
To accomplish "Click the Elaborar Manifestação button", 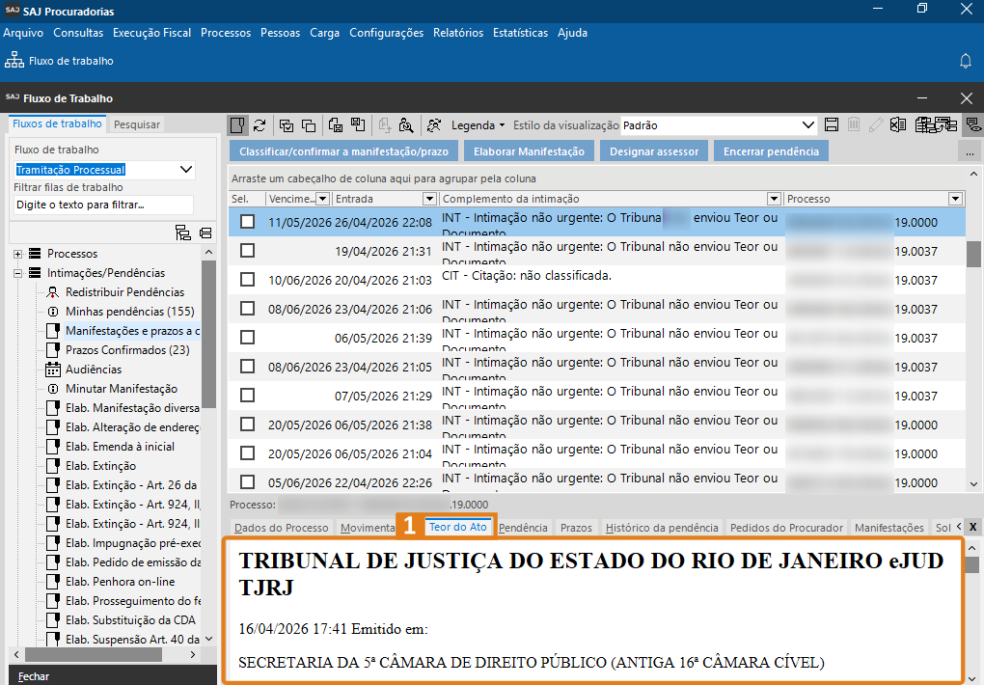I will coord(529,151).
